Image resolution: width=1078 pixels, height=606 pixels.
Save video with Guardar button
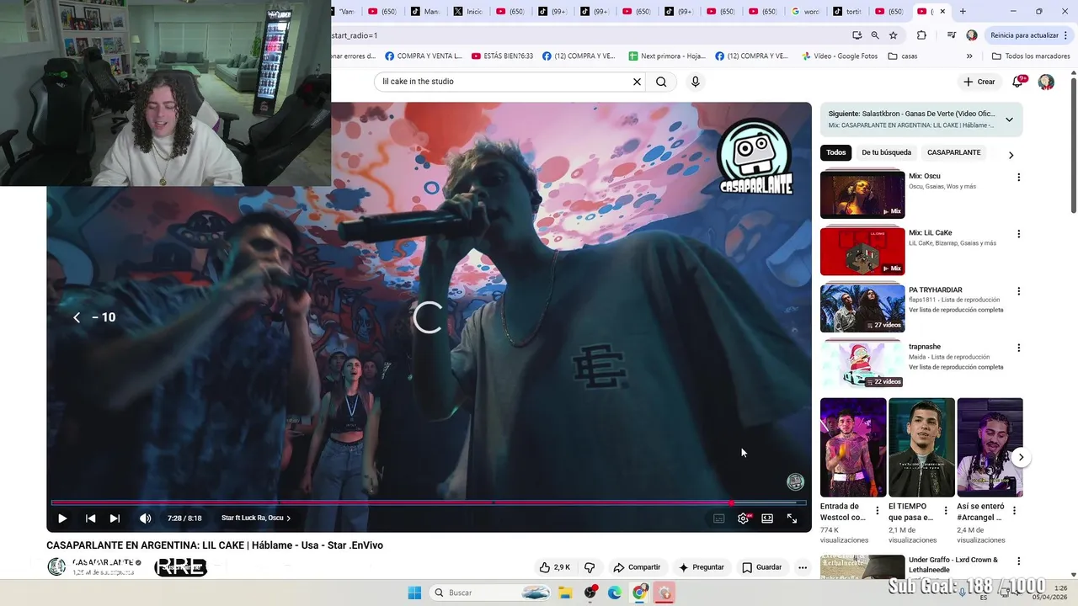point(761,567)
